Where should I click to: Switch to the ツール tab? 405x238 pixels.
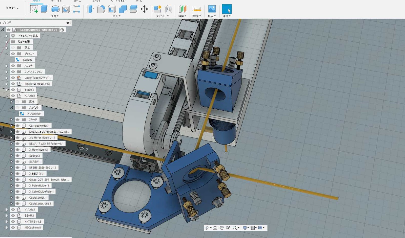click(x=139, y=1)
